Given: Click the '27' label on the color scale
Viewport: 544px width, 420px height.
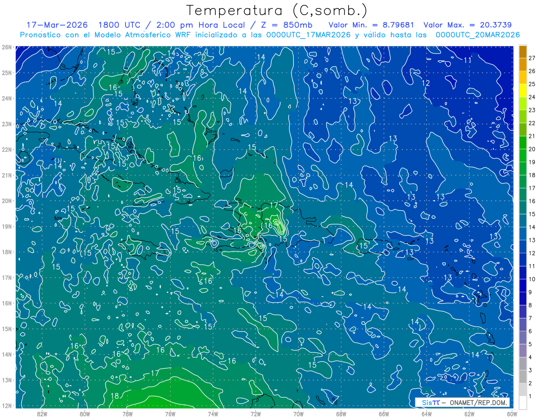Looking at the screenshot, I should (532, 58).
